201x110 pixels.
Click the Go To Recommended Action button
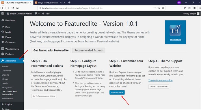tap(44, 96)
